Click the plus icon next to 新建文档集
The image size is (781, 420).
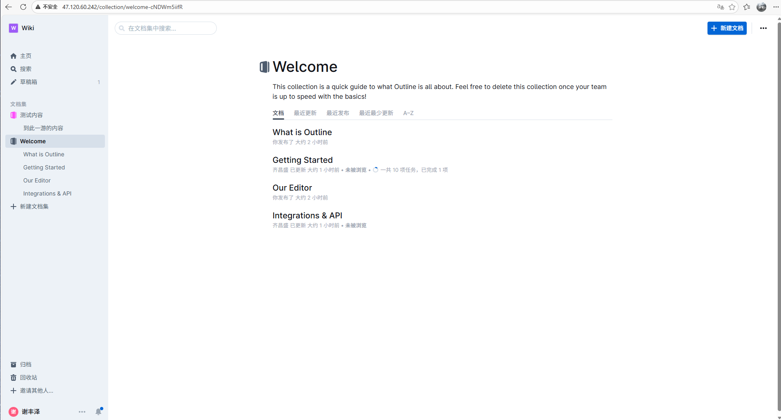click(x=13, y=207)
